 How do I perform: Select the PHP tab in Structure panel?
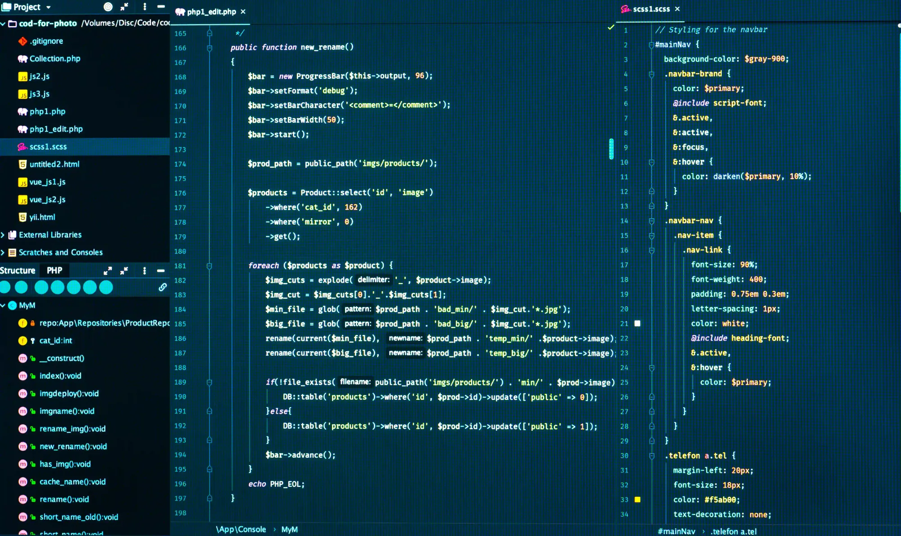55,270
